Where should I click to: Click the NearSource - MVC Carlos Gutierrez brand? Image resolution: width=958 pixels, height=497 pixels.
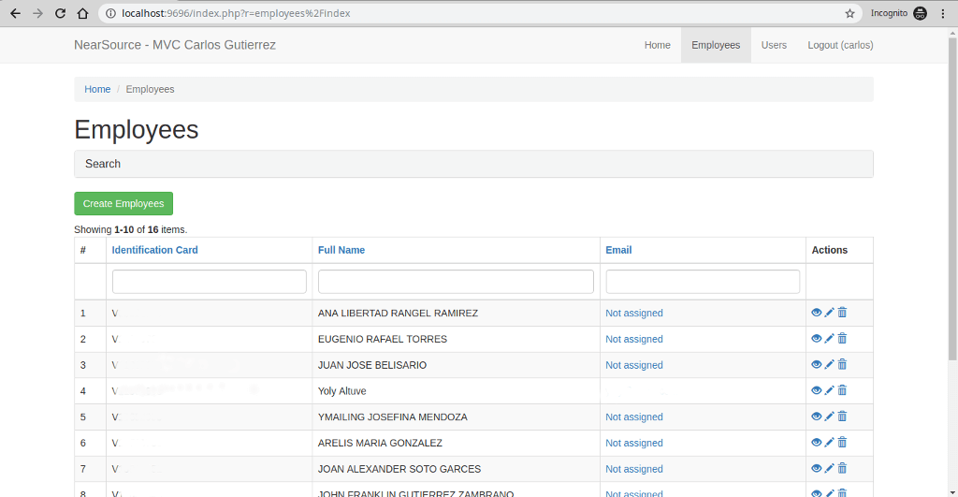point(175,45)
